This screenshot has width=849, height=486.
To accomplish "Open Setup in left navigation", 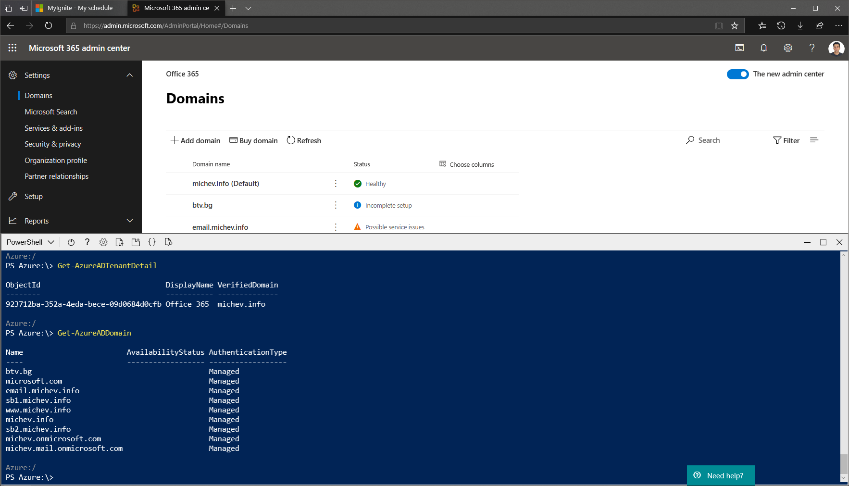I will pyautogui.click(x=34, y=197).
